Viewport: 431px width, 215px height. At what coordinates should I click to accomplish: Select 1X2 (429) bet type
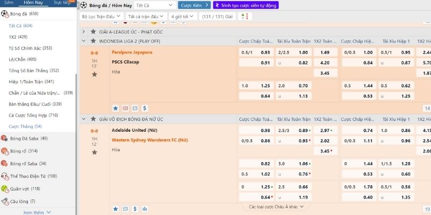tap(18, 37)
